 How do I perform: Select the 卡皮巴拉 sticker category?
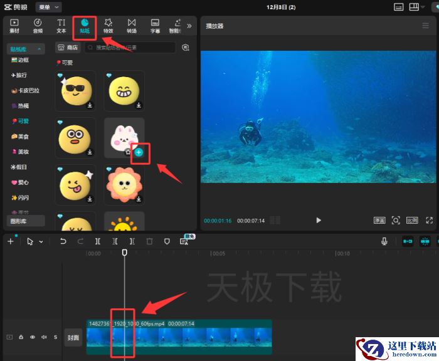25,91
